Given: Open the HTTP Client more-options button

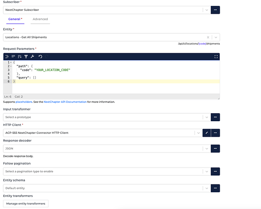Looking at the screenshot, I should [215, 133].
